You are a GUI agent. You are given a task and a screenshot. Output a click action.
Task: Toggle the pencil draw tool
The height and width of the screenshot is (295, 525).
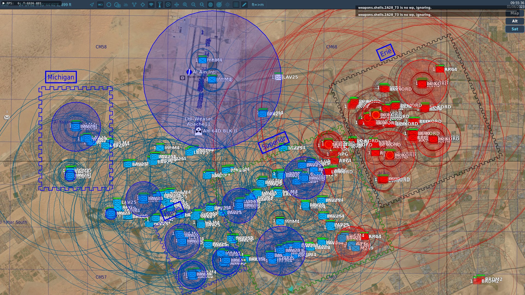coord(244,5)
